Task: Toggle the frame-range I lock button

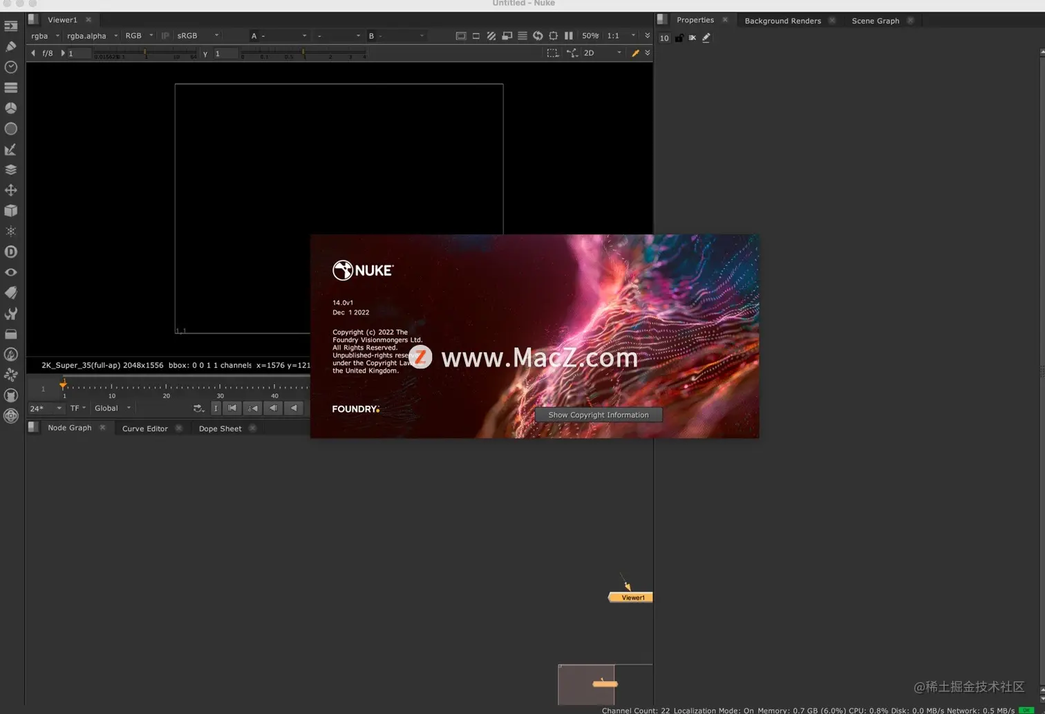Action: pos(216,408)
